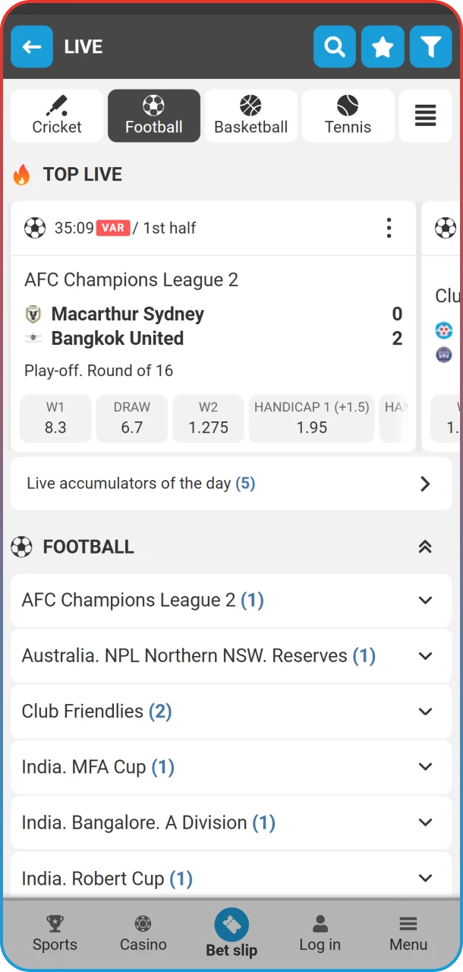Tap Log in
463x972 pixels.
tap(320, 933)
